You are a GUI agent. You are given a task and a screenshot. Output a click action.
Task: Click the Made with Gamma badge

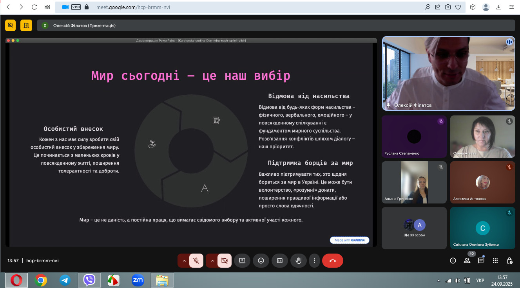click(350, 240)
